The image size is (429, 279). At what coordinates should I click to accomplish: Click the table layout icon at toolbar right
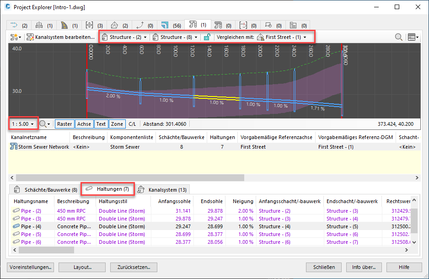click(x=412, y=37)
